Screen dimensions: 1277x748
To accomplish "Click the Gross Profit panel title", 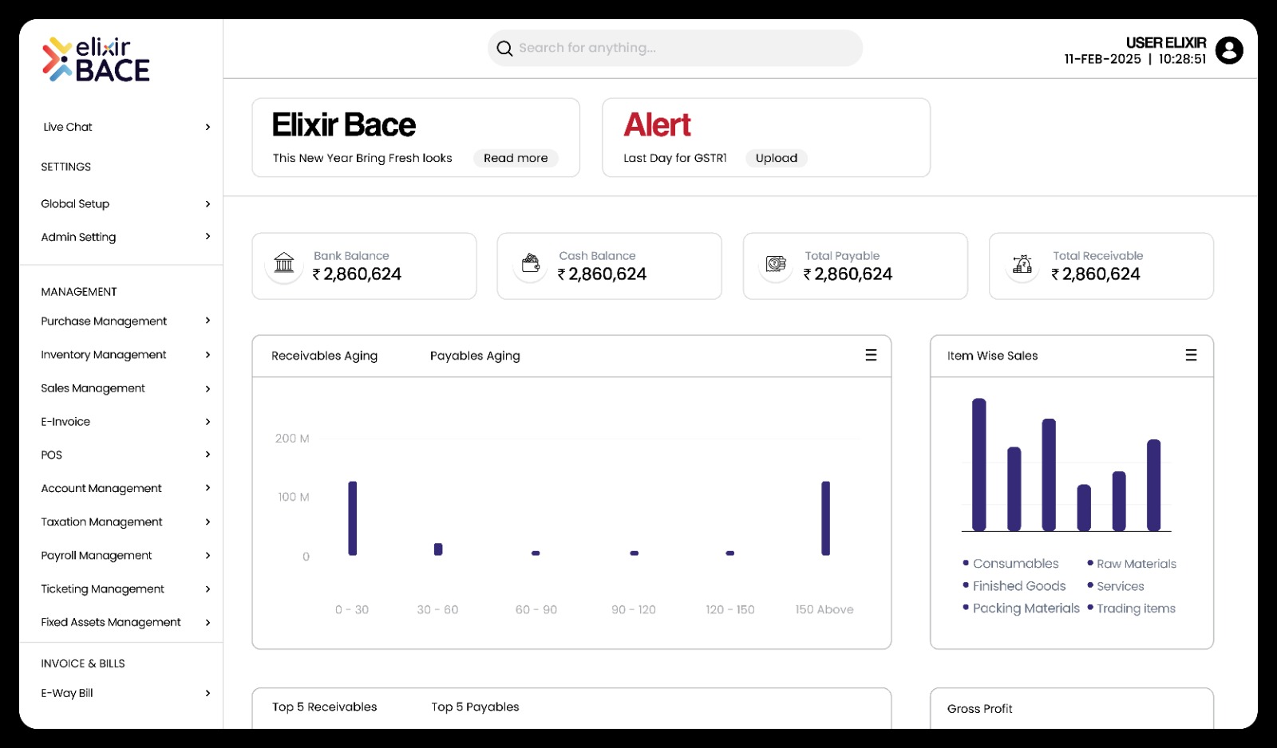I will [979, 708].
